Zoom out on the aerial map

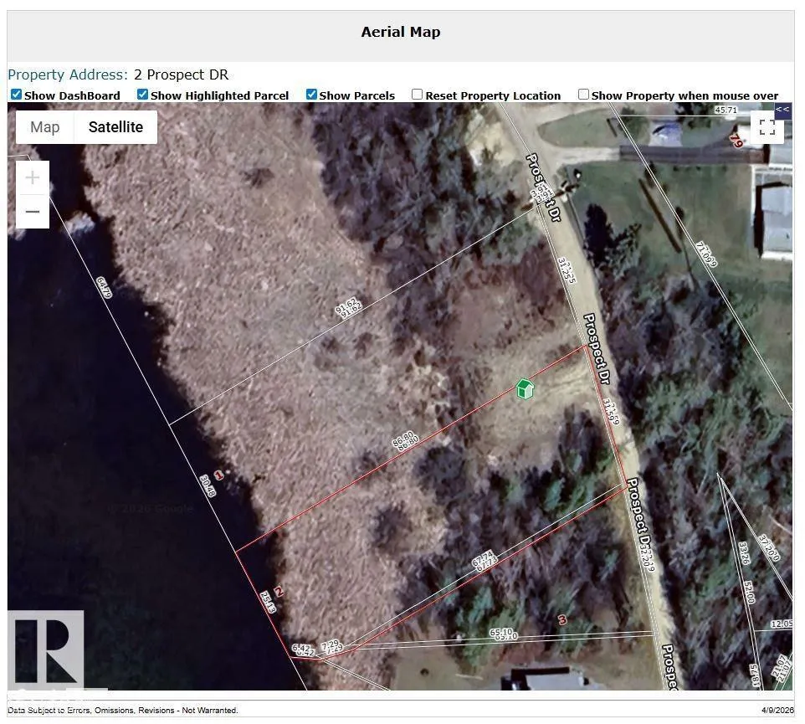[33, 212]
